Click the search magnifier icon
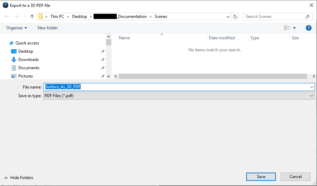Viewport: 317px width, 186px height. coord(307,17)
